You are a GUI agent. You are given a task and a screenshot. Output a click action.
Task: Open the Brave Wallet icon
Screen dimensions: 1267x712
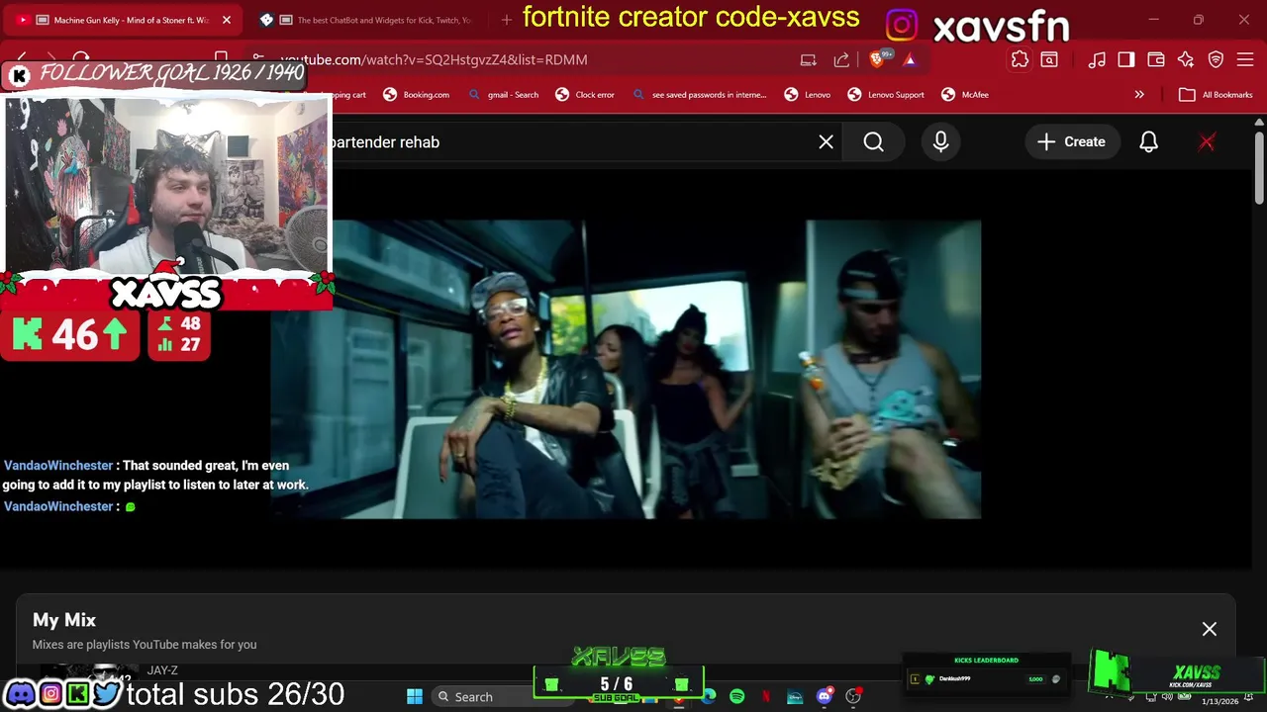[1156, 60]
